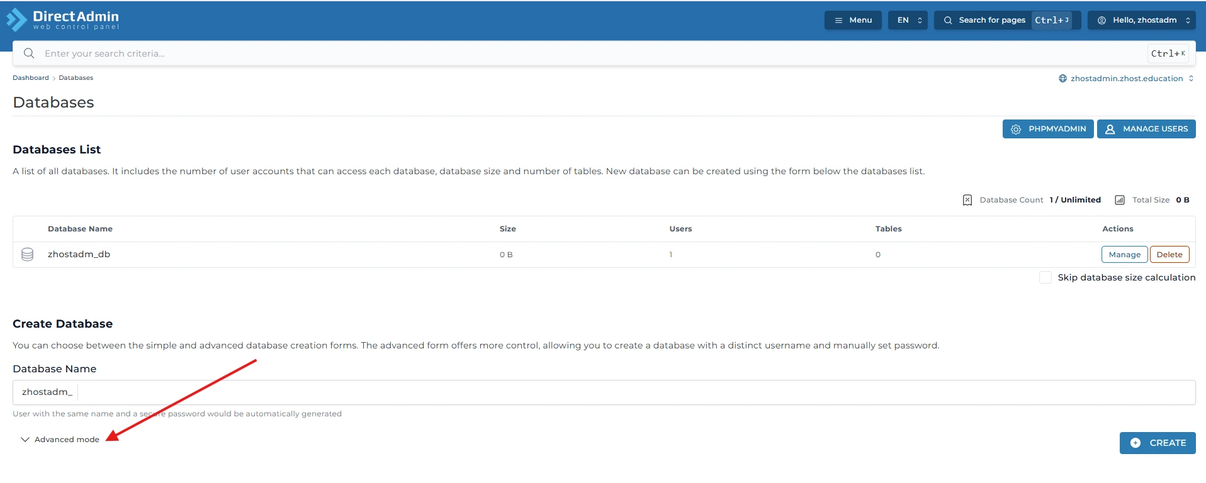Delete the zhostadm_db database
1206x483 pixels.
1169,255
